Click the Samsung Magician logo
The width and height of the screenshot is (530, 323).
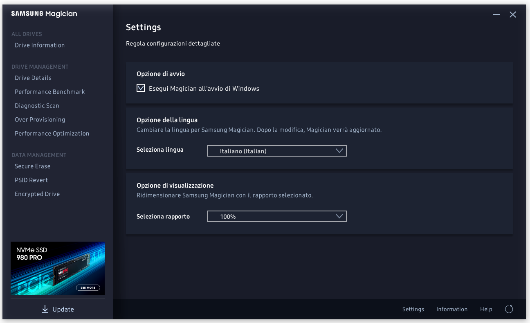coord(44,14)
